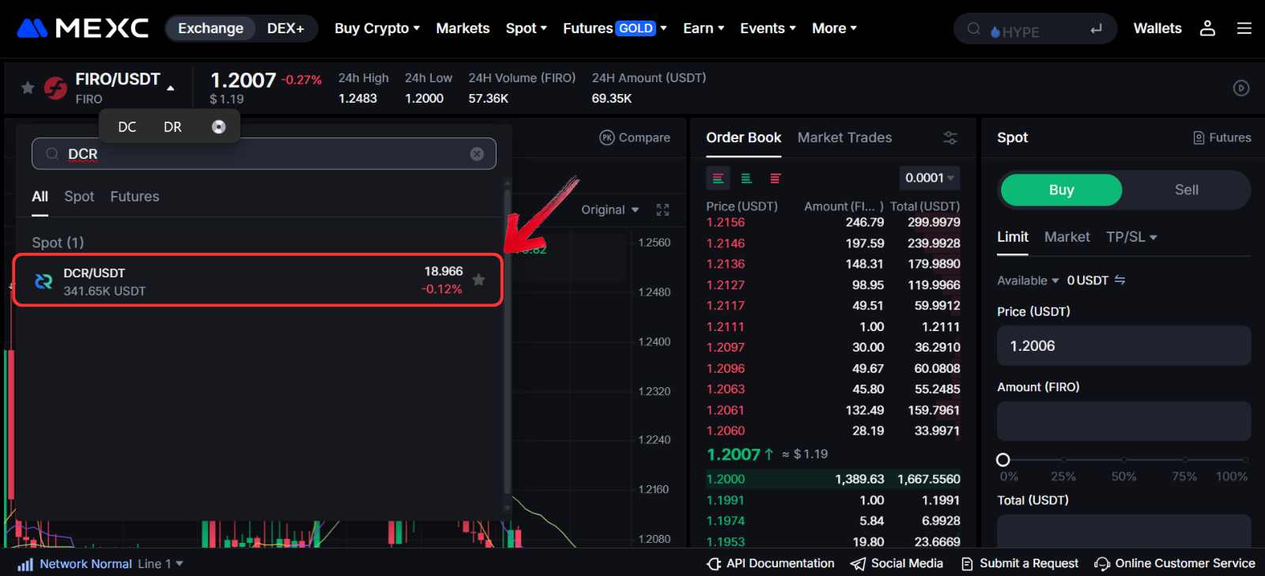Click the Amount (FIRO) input field
The image size is (1265, 576).
pyautogui.click(x=1123, y=421)
